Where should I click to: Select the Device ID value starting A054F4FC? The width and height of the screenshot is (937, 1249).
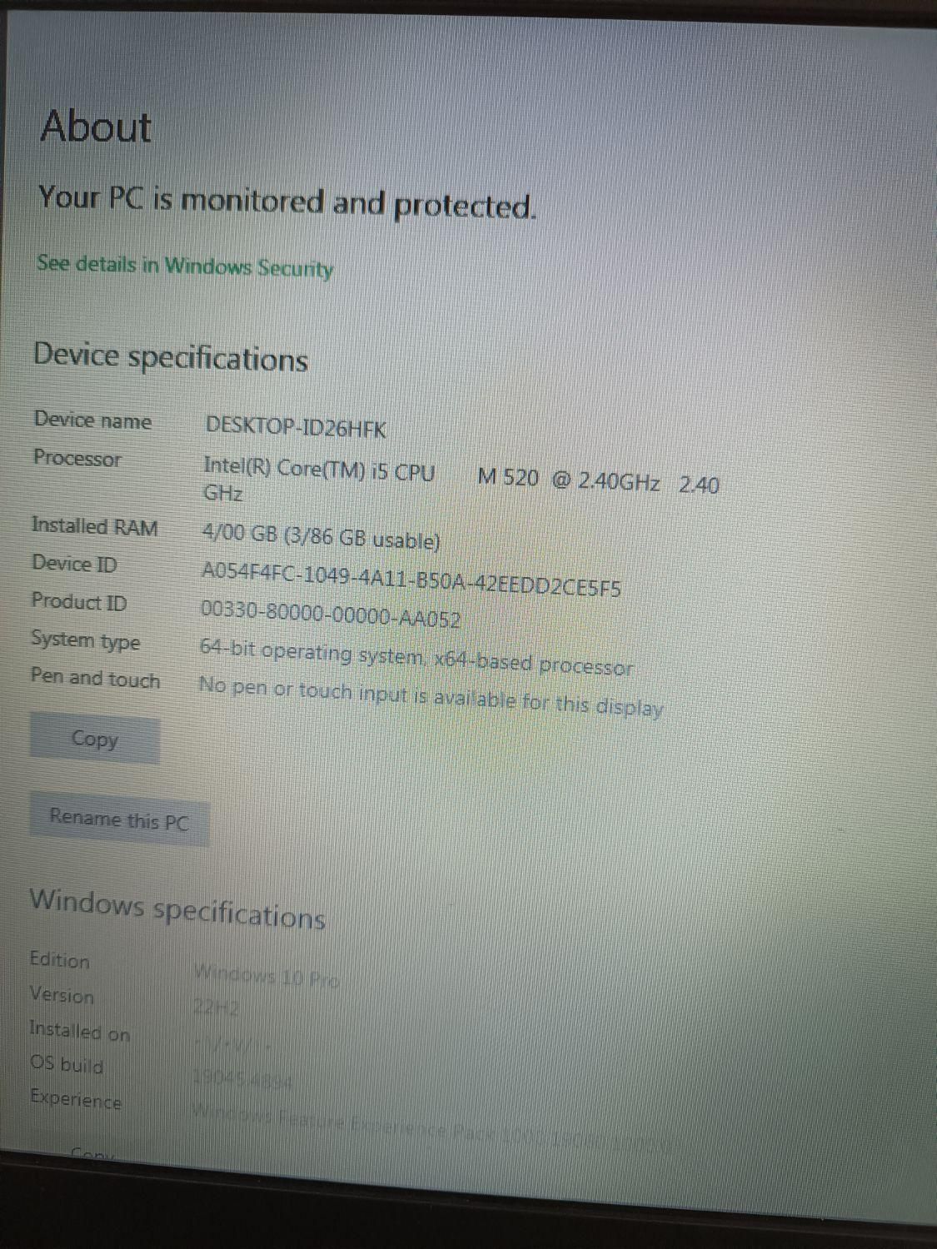click(x=411, y=580)
